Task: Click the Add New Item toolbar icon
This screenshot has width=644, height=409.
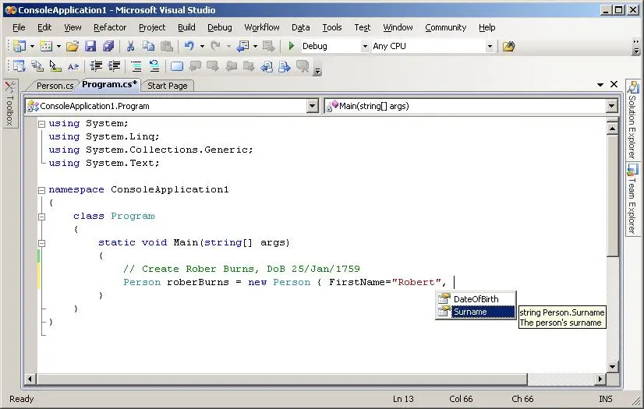Action: [x=46, y=46]
